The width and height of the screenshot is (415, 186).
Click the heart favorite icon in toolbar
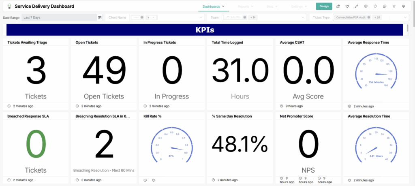click(x=347, y=6)
